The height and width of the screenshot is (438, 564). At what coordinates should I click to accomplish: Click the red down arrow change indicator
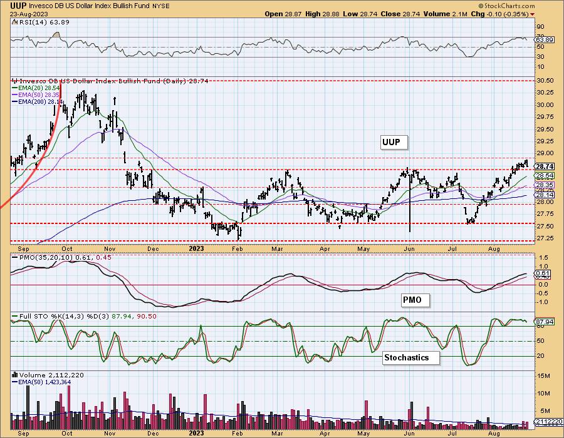(532, 14)
